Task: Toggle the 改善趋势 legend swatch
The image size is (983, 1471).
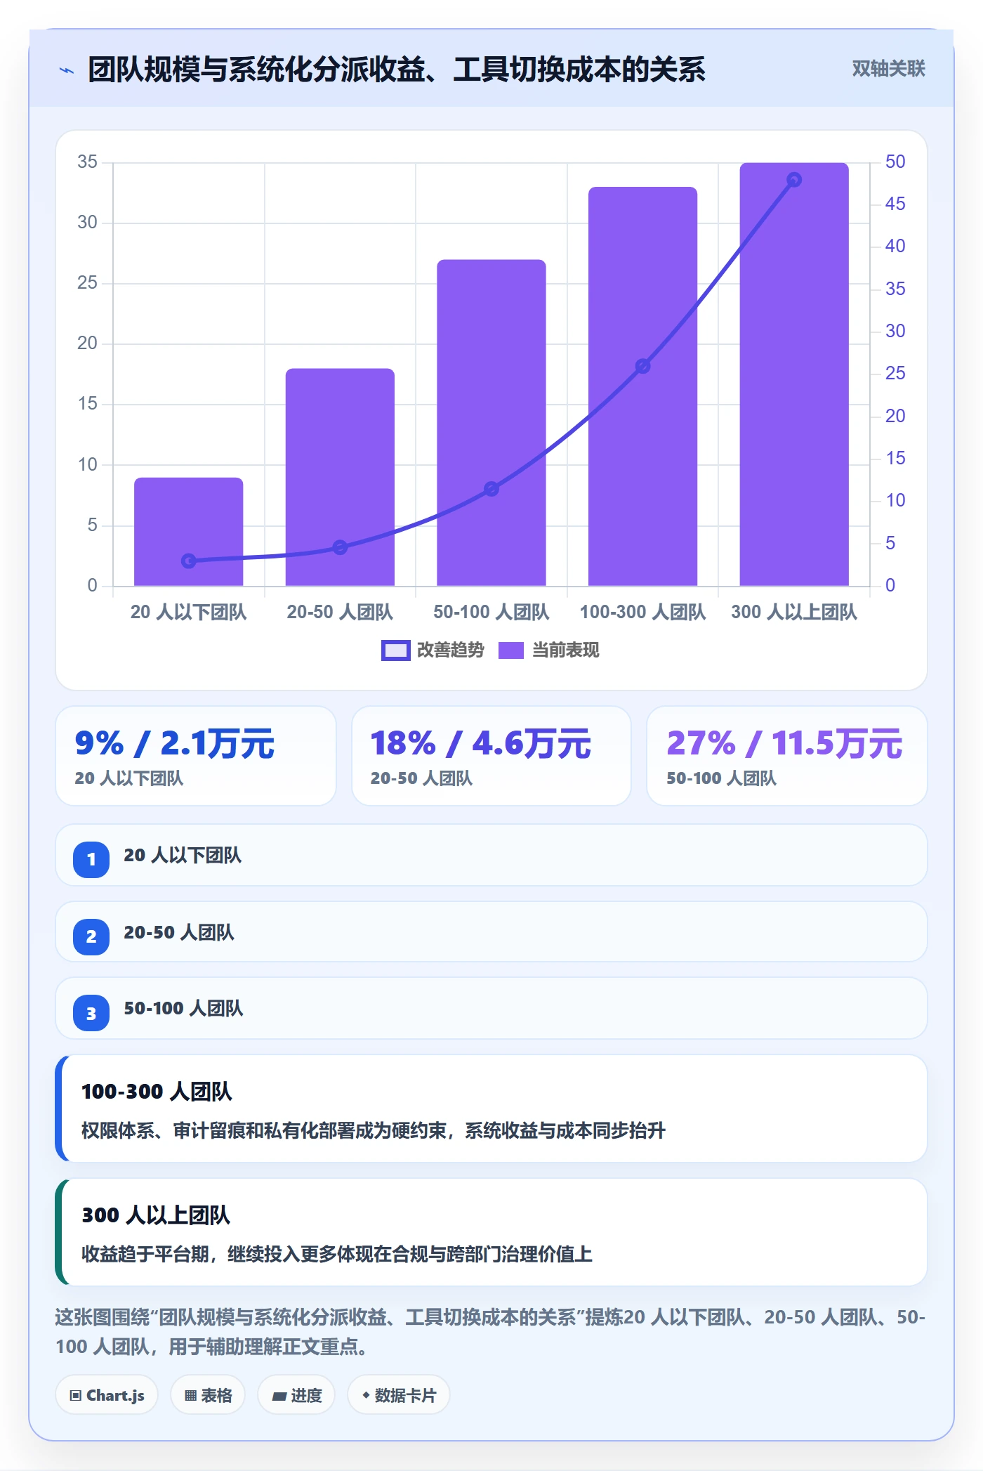Action: click(395, 650)
